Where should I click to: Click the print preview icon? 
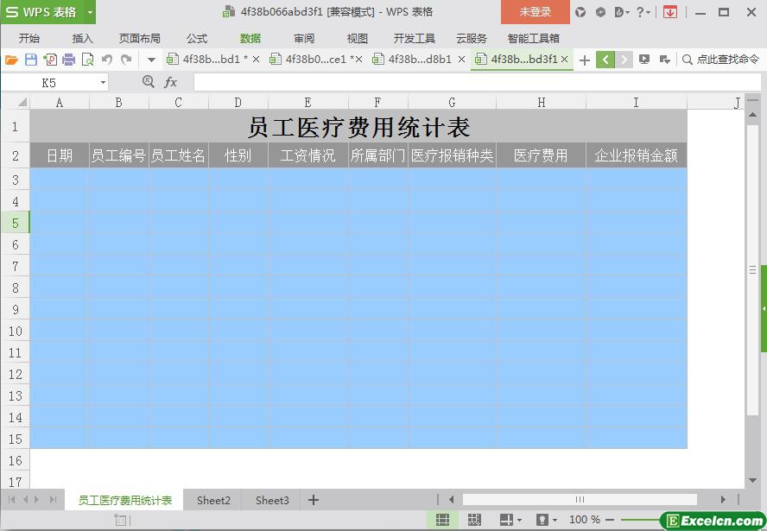[x=87, y=60]
